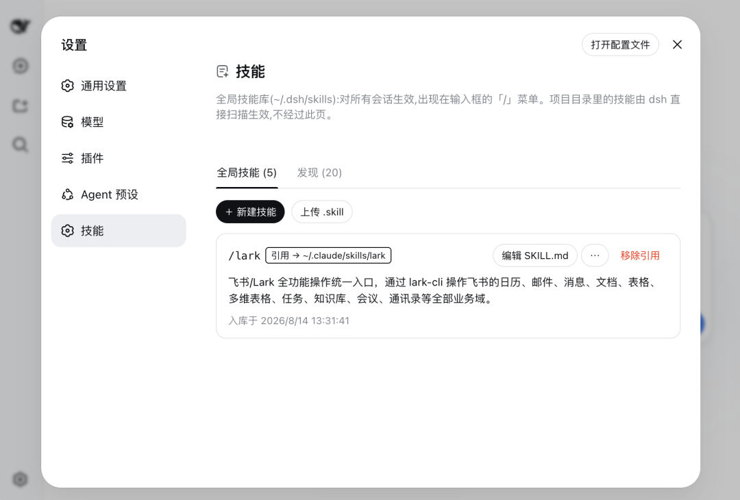
Task: Open the more options (···) menu for lark
Action: [x=595, y=255]
